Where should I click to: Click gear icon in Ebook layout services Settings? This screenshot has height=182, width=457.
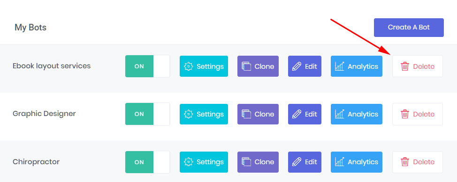pos(189,66)
